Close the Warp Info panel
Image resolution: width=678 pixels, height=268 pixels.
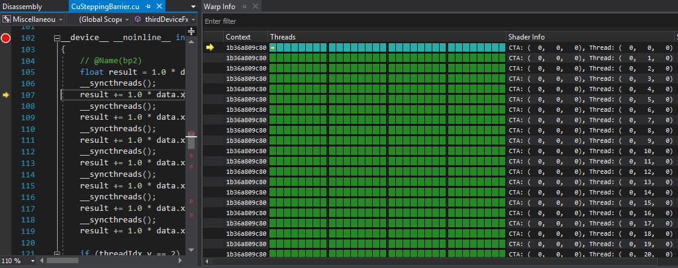[255, 6]
